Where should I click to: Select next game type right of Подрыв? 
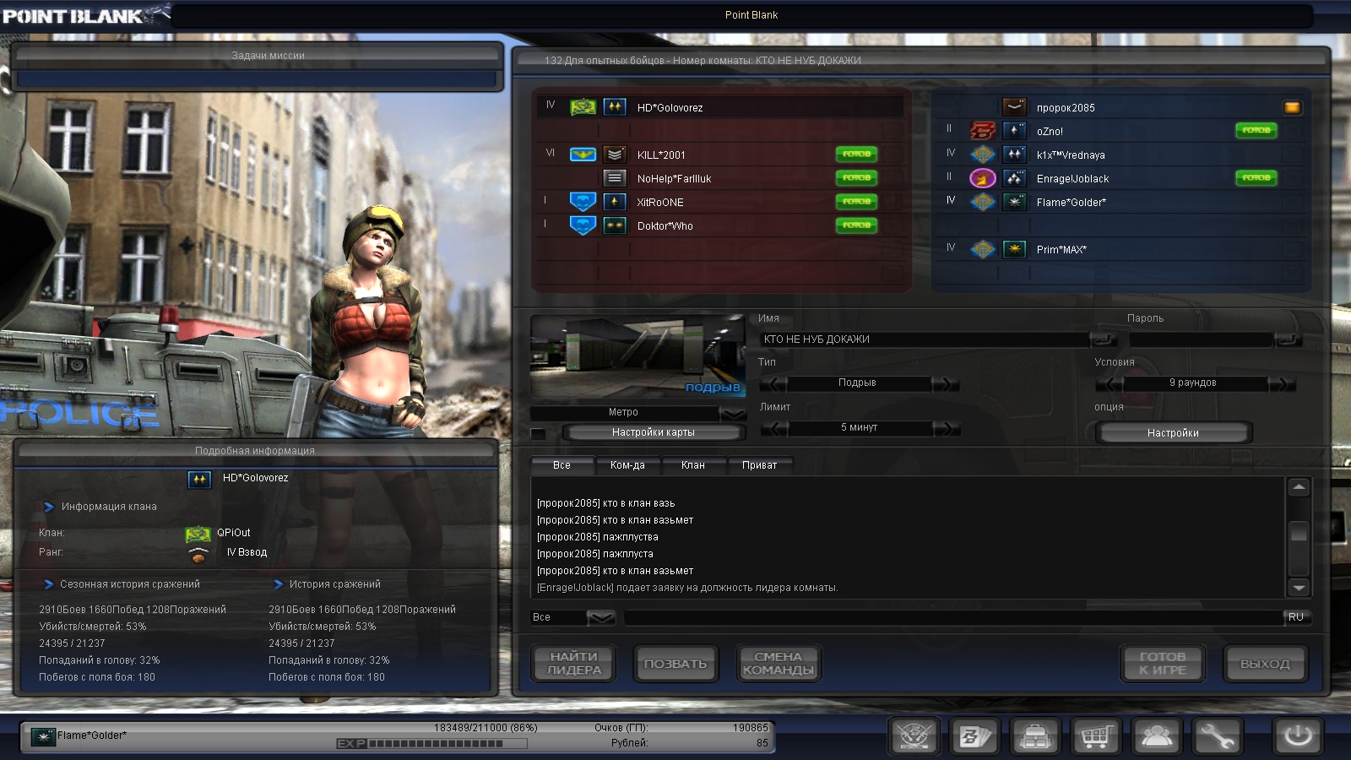tap(946, 383)
